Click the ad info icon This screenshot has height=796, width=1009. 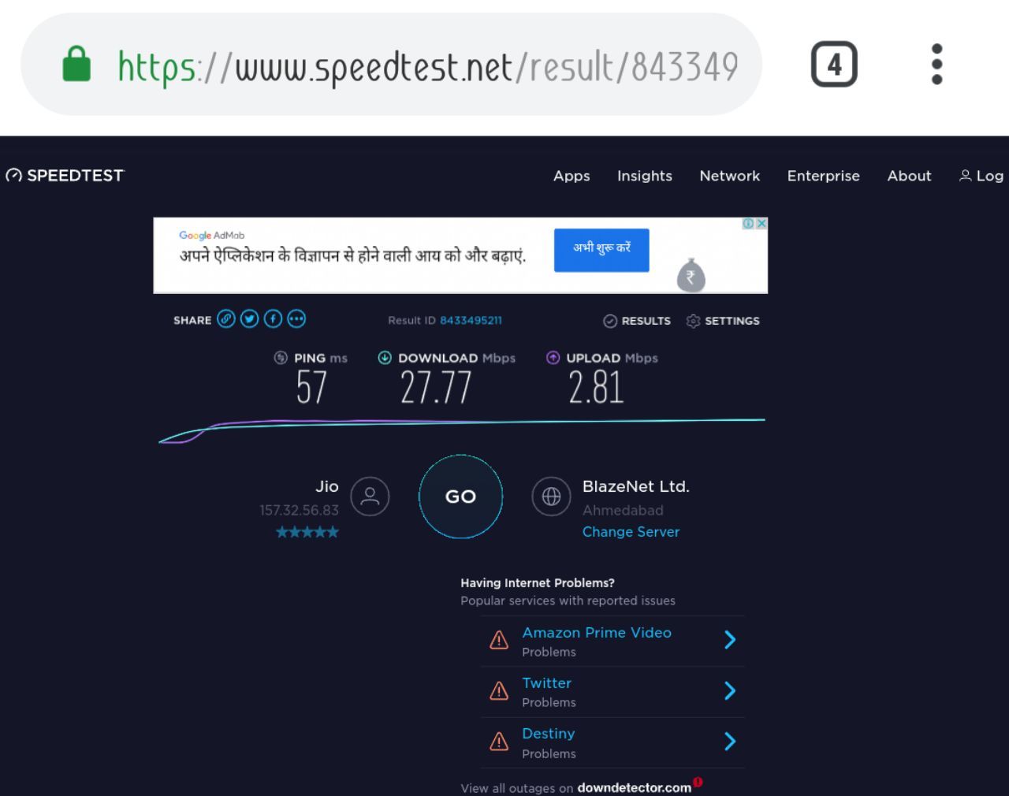click(x=748, y=224)
